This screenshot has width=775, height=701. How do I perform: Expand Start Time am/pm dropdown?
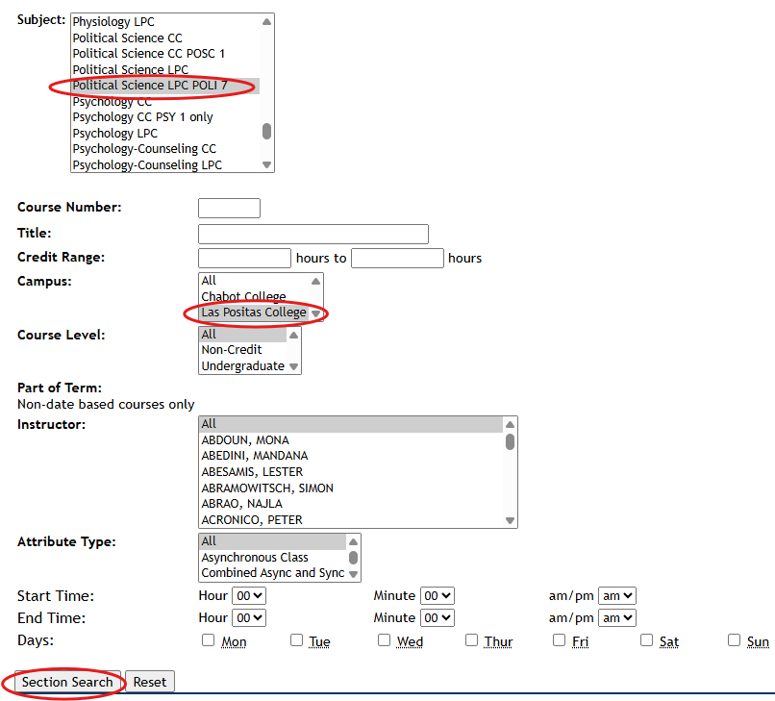(616, 596)
